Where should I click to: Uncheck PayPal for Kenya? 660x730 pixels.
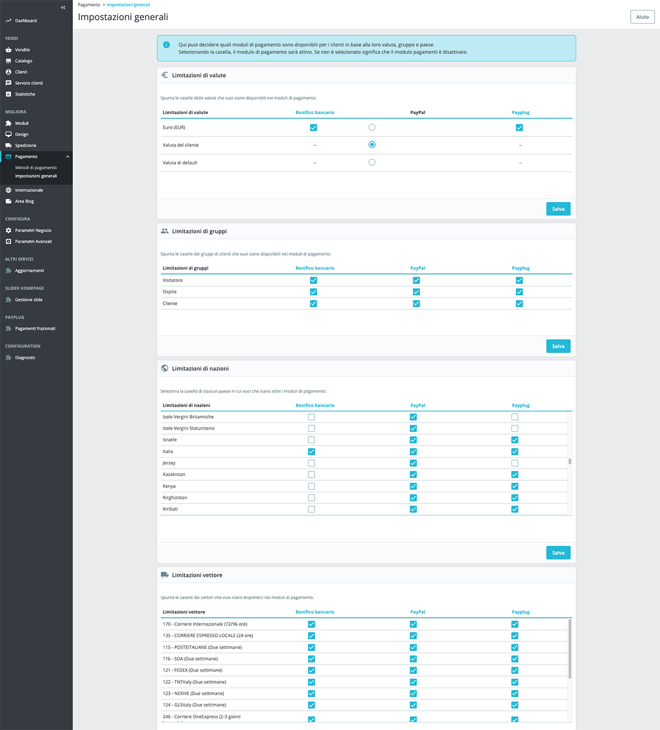(413, 486)
